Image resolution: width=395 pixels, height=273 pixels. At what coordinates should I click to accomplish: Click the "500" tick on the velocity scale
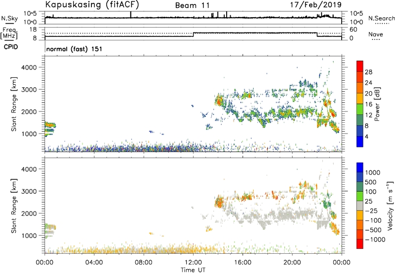(x=371, y=182)
